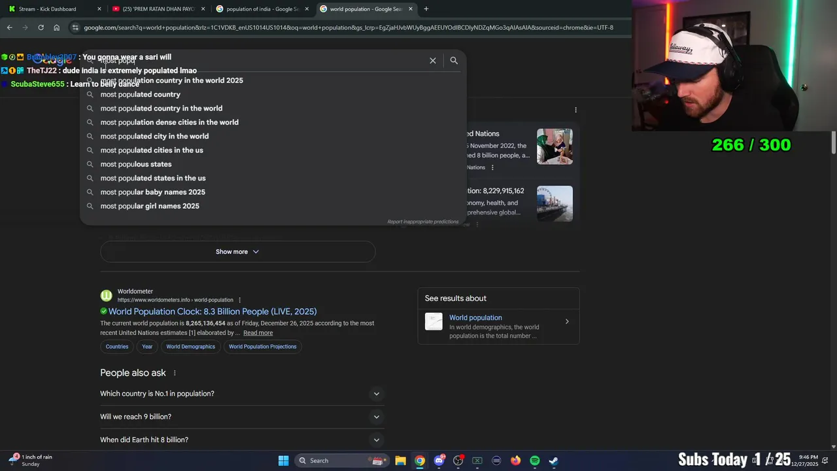Open the round dark app icon in taskbar
The width and height of the screenshot is (837, 471).
coord(496,461)
